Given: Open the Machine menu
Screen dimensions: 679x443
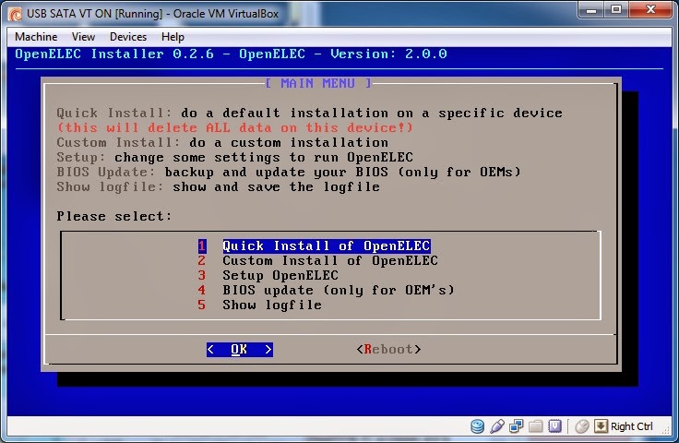Looking at the screenshot, I should click(36, 37).
